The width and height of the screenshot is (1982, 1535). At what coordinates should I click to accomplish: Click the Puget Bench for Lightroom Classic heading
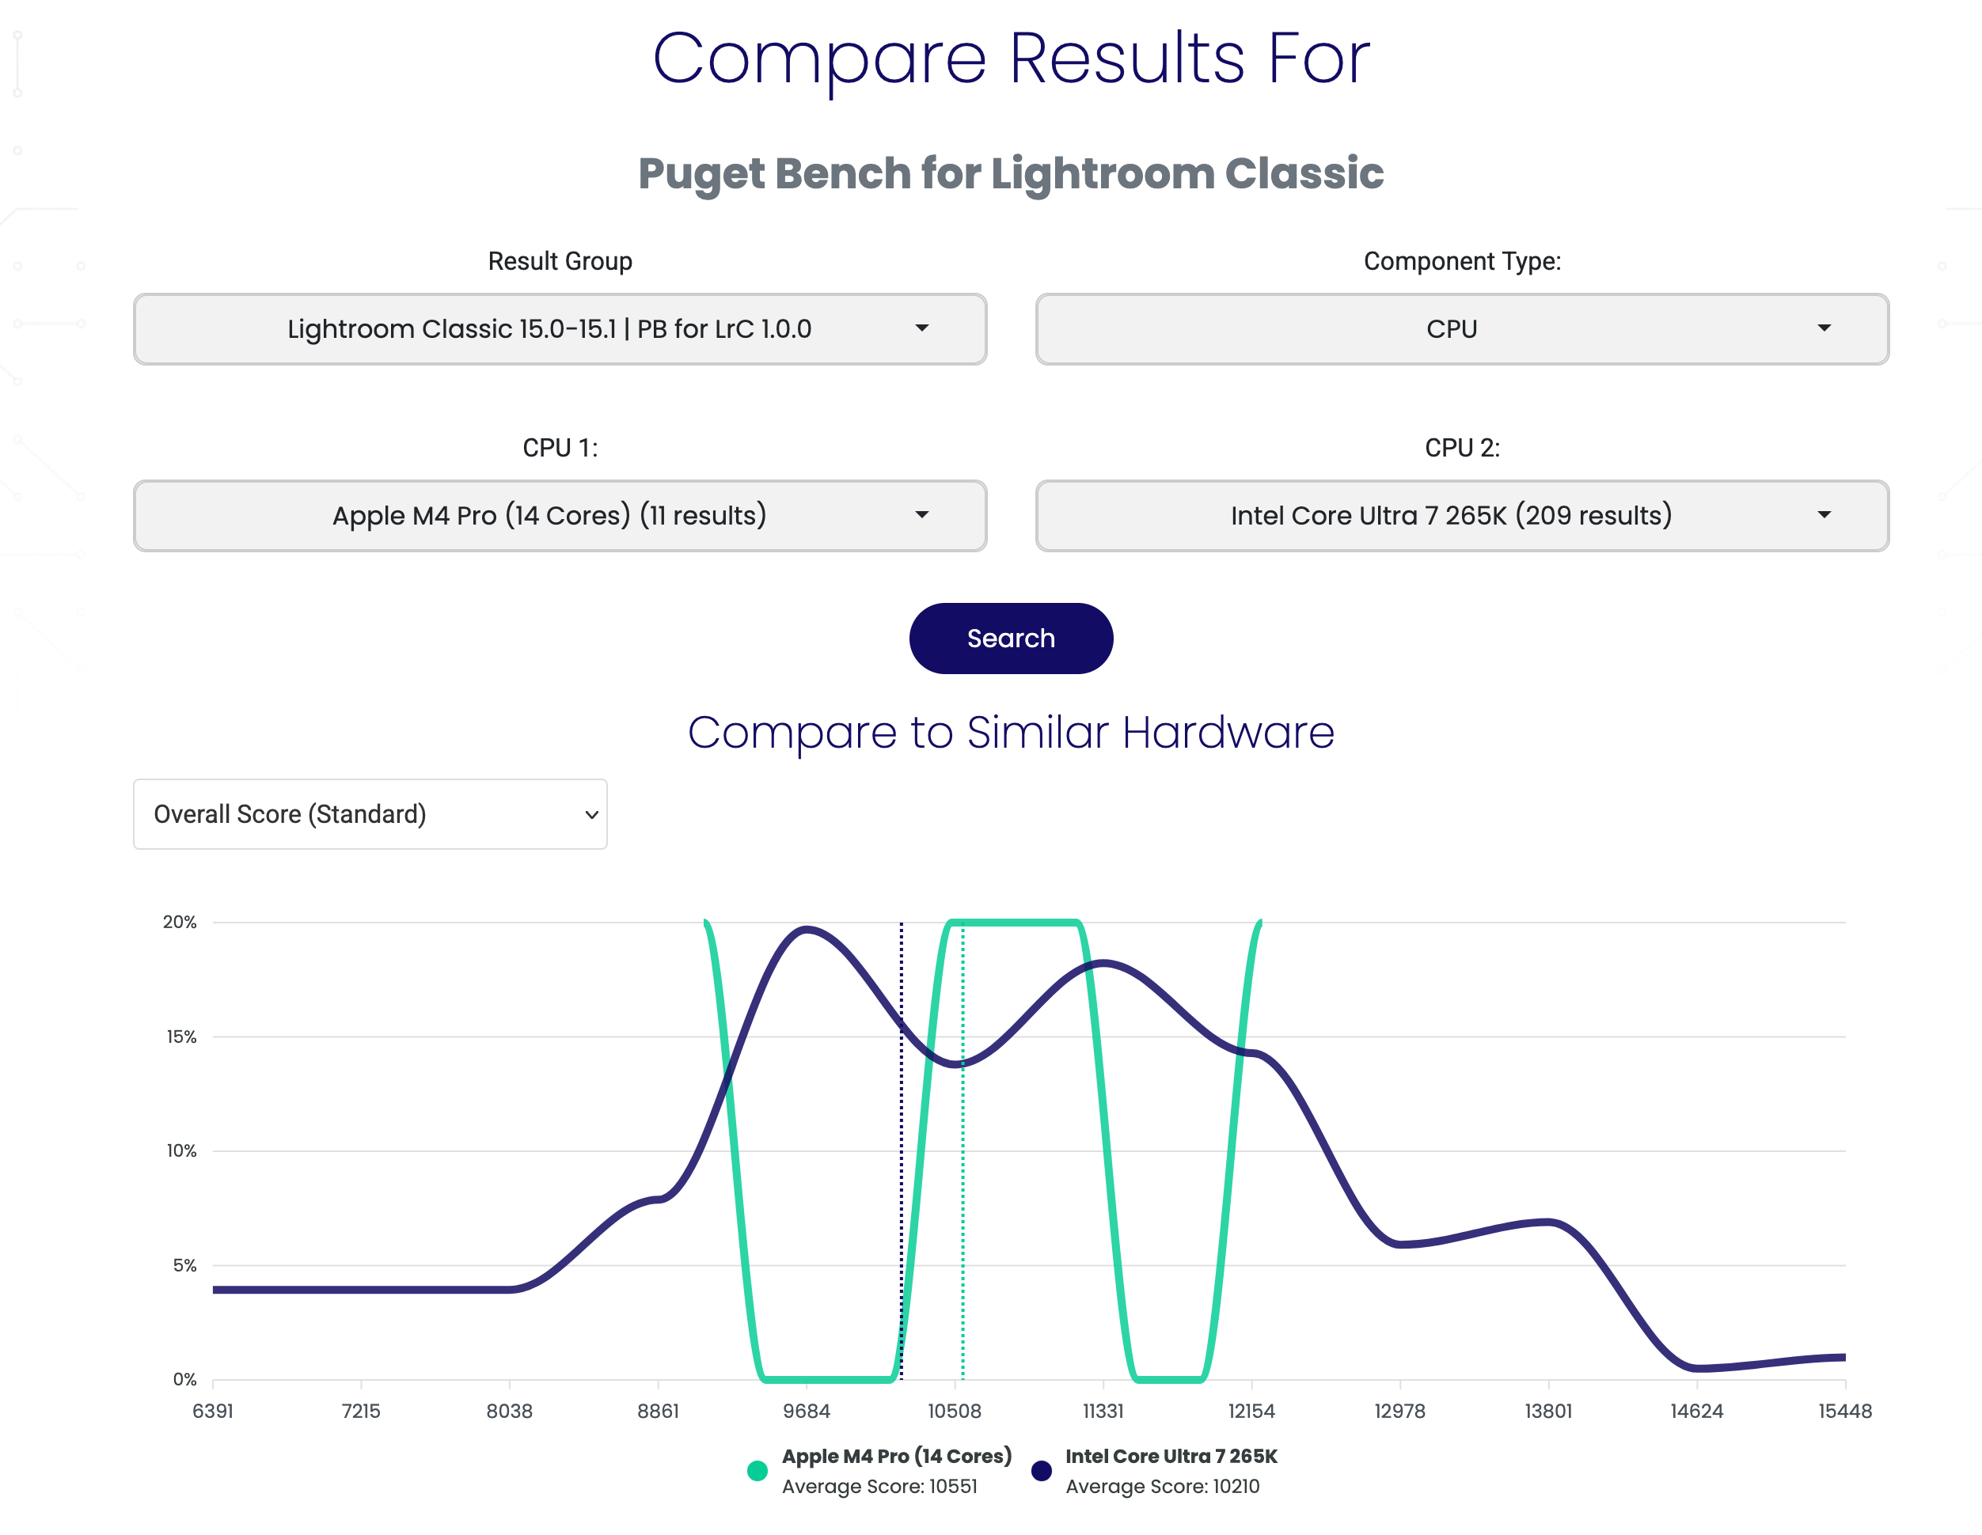[x=1010, y=173]
